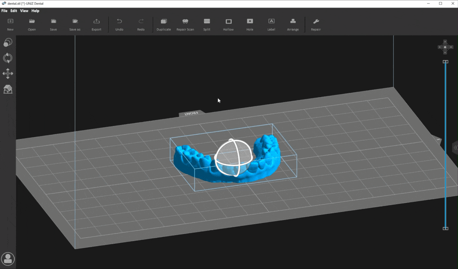Click the Repair Scan toolbar icon
Screen dimensions: 458x269
coord(185,24)
